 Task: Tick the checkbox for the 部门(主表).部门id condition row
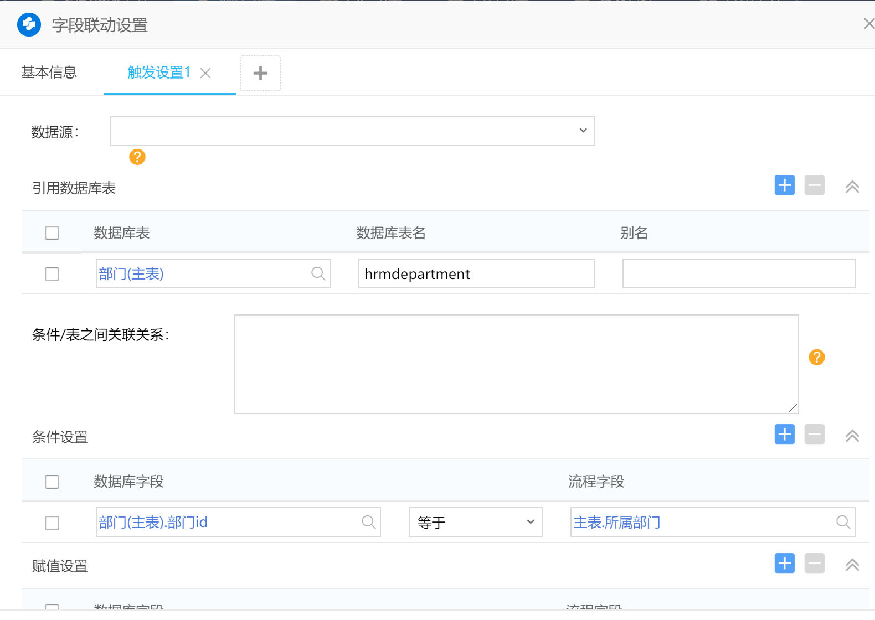coord(52,523)
